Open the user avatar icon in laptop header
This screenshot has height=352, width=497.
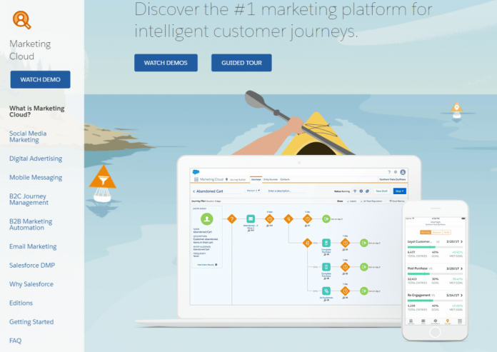(403, 172)
